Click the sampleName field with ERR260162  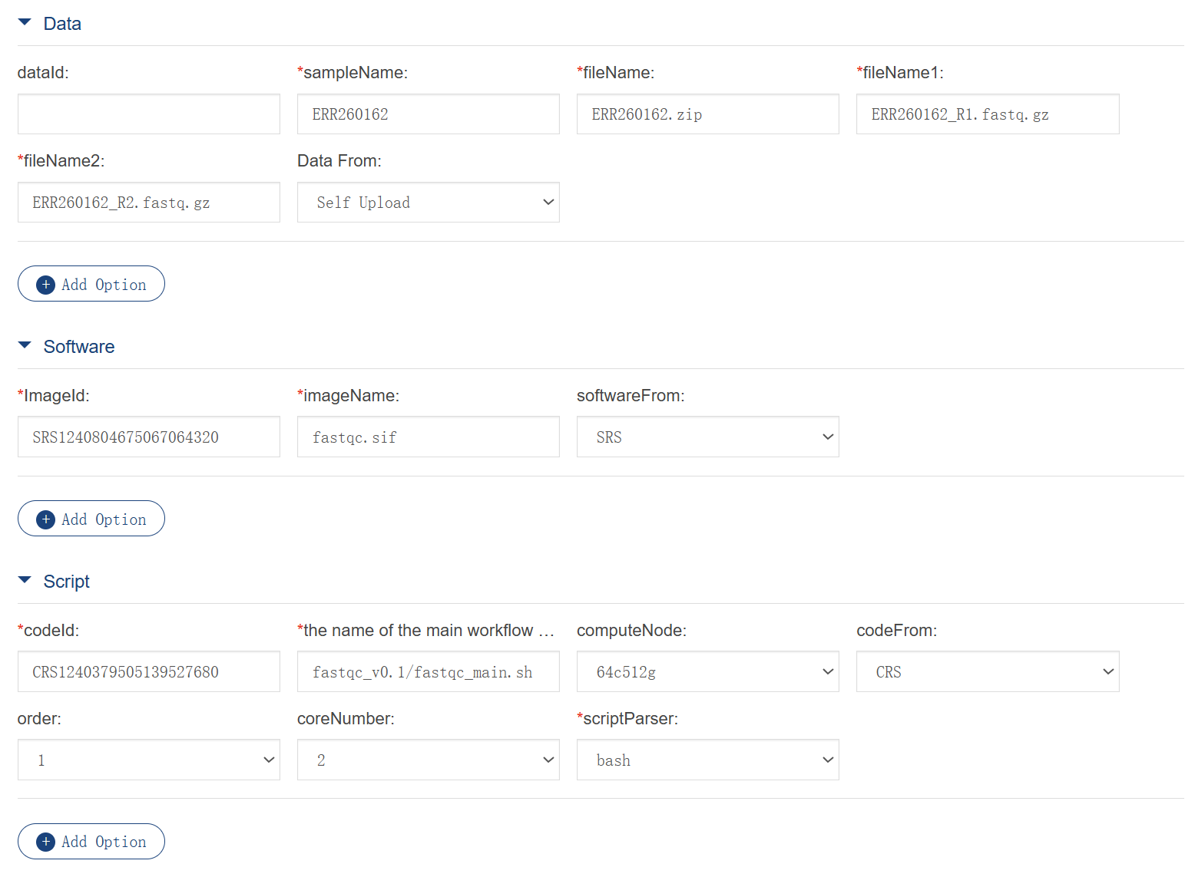(429, 114)
